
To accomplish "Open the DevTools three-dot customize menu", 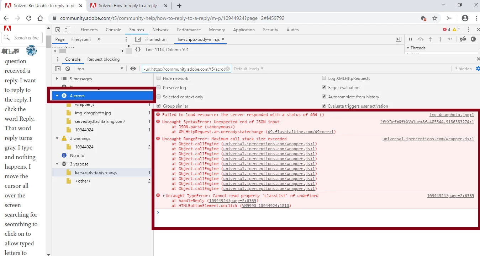I will (x=469, y=30).
